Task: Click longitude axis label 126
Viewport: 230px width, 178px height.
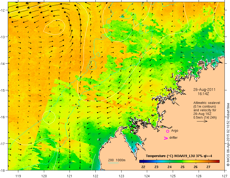Action: coord(199,176)
